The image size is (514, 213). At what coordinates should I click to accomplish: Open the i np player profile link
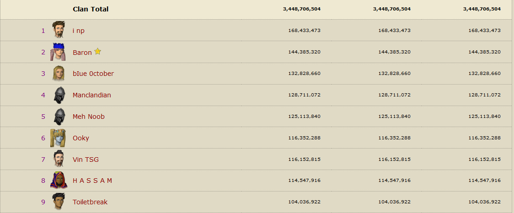pos(79,31)
